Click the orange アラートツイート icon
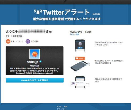131x110 pixels. tap(8, 41)
